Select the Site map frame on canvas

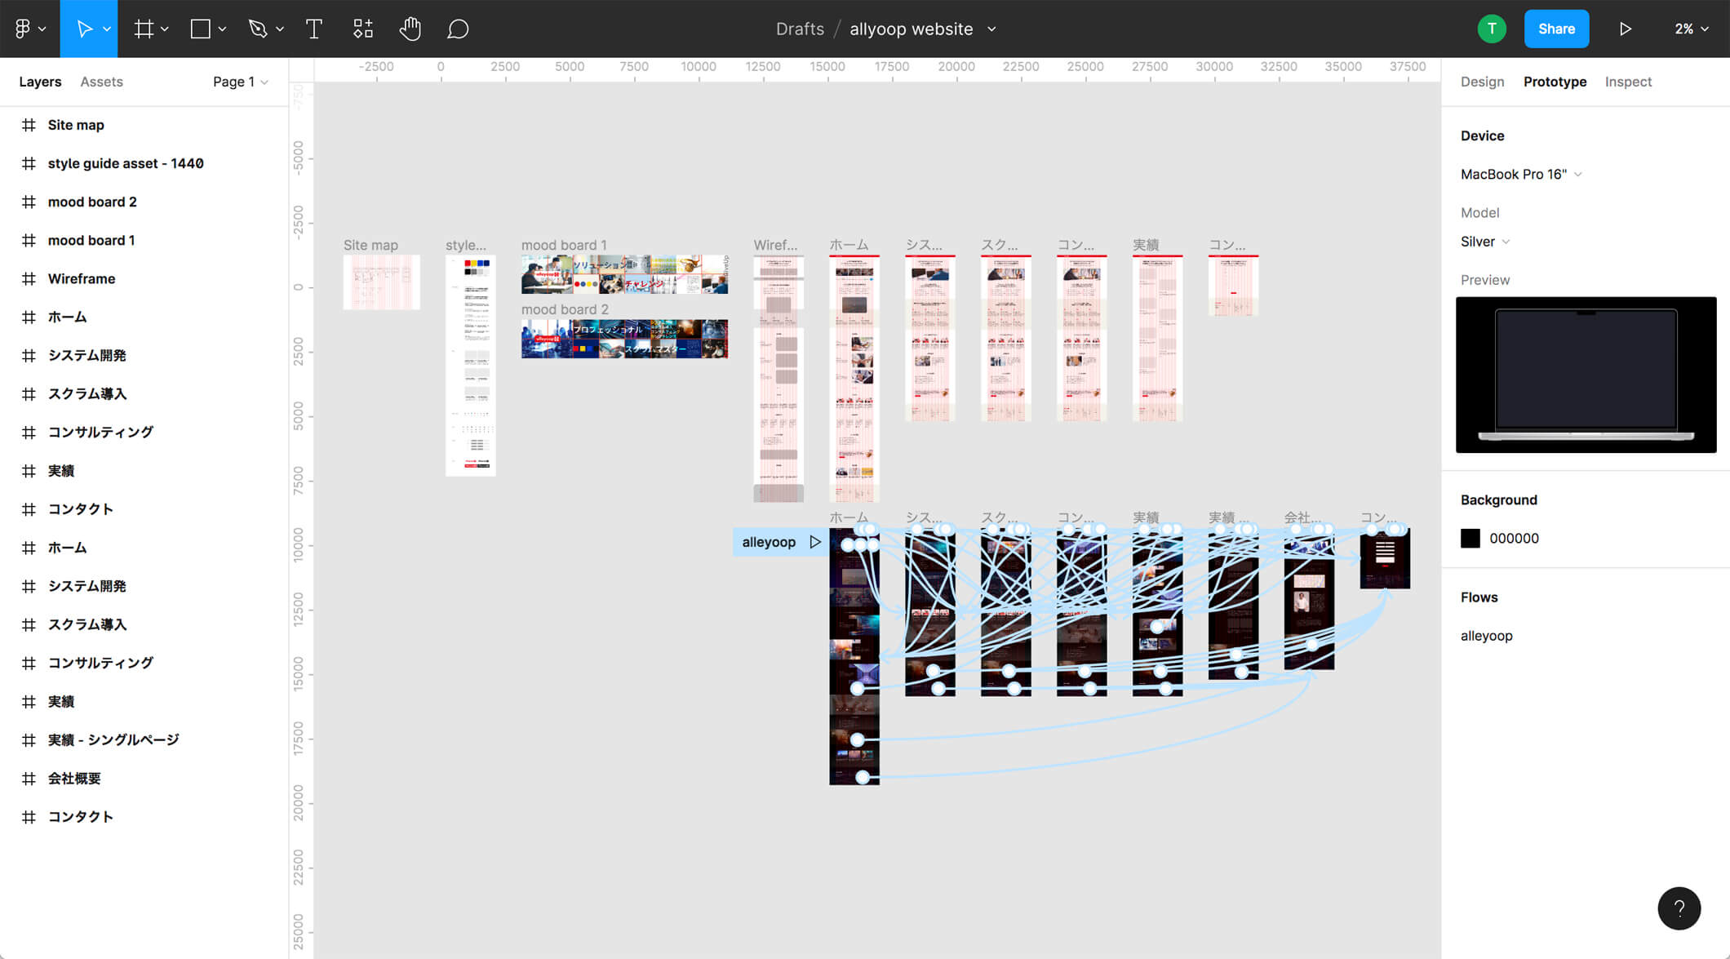[381, 282]
